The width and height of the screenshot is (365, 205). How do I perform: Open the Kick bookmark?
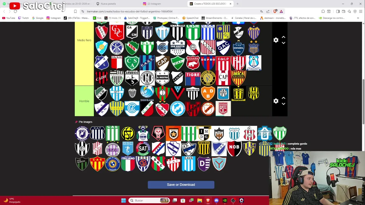(x=97, y=18)
